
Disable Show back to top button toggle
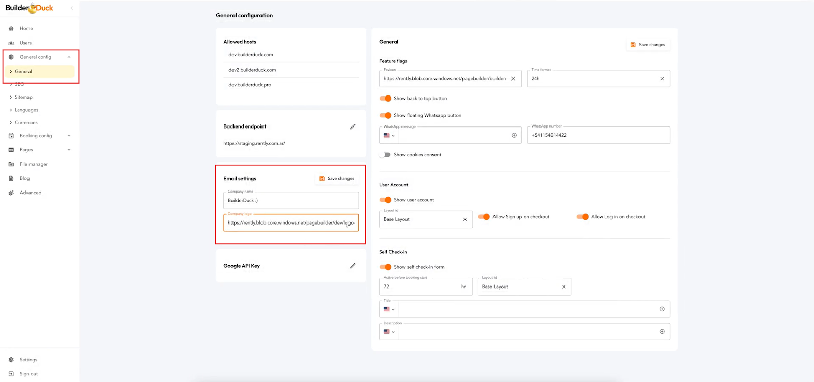(385, 99)
